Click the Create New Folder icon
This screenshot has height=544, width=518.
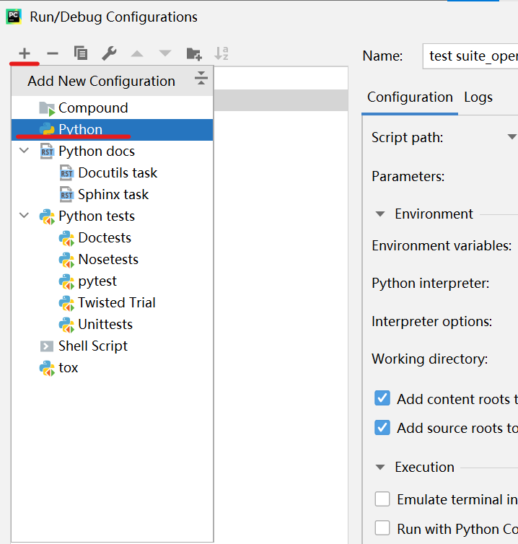(x=193, y=53)
